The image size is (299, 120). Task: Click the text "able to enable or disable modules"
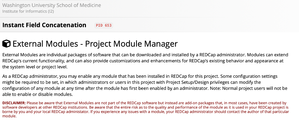click(38, 94)
